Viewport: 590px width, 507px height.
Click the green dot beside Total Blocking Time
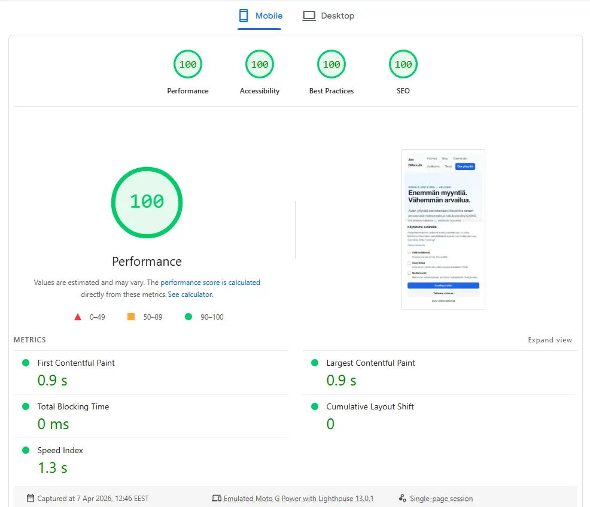click(25, 406)
